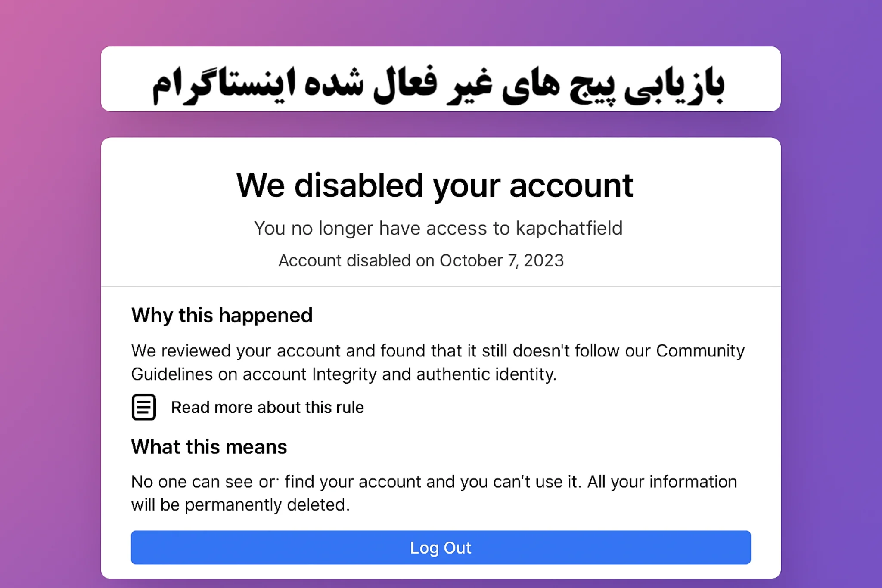Select the Community Guidelines paragraph
This screenshot has width=882, height=588.
click(438, 362)
